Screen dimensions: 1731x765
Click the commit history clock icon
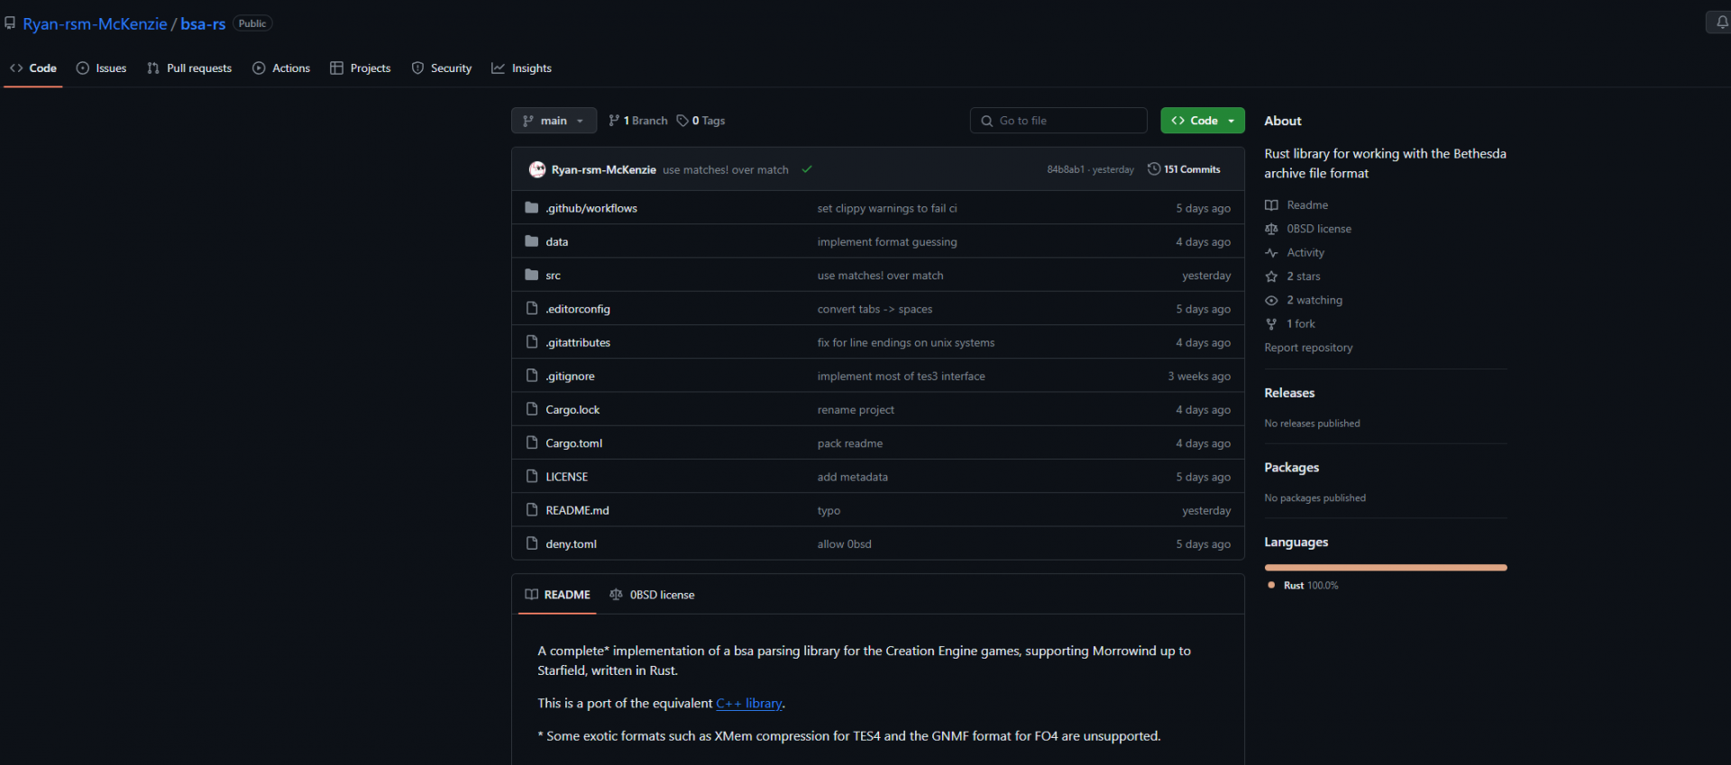(1153, 169)
